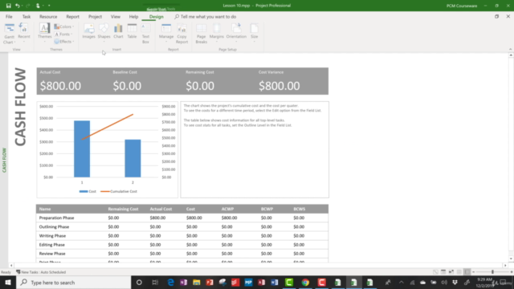Select the Preparation Phase row name
The width and height of the screenshot is (514, 289).
tap(56, 218)
